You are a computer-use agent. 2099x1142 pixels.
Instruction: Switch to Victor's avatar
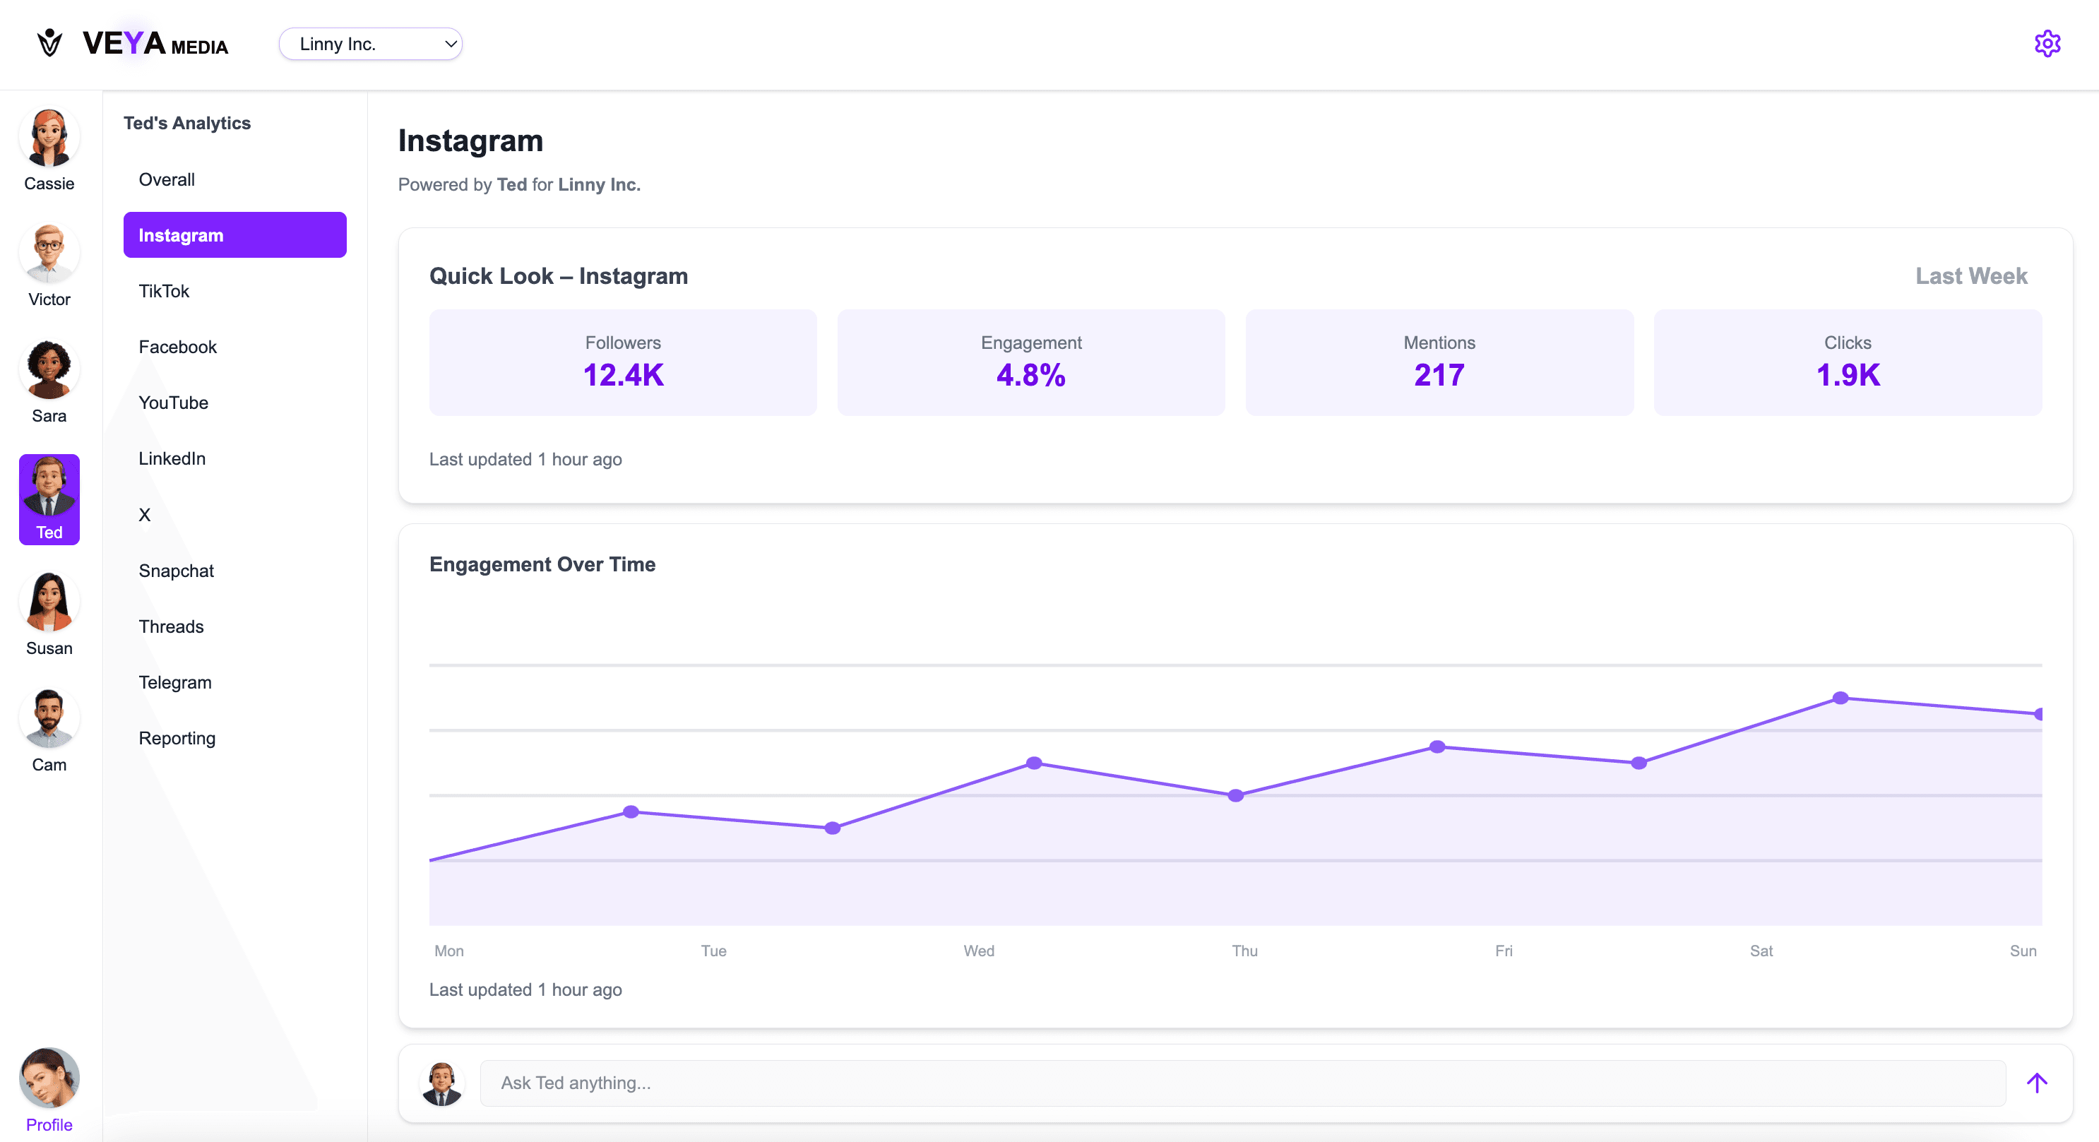[x=49, y=254]
